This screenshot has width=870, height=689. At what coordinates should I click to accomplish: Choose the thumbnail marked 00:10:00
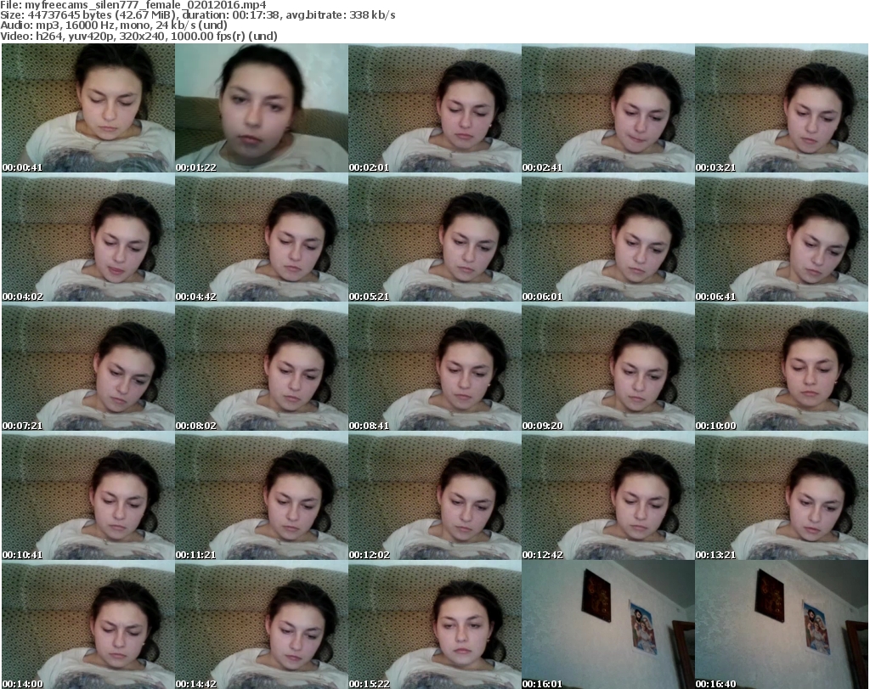point(782,367)
